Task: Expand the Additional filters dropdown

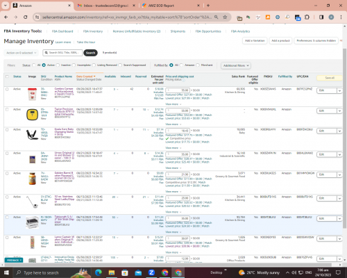Action: pyautogui.click(x=236, y=65)
